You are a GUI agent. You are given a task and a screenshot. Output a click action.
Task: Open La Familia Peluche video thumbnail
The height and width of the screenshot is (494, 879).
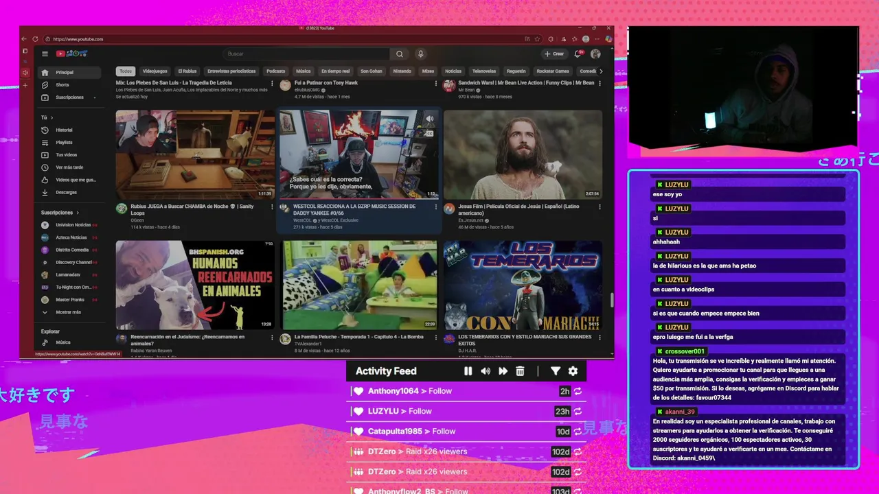click(359, 285)
